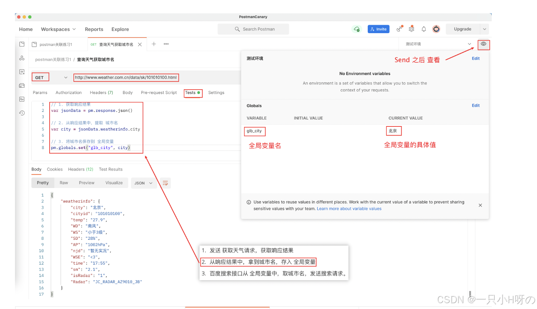Select the Params request tab
This screenshot has height=309, width=537.
coord(40,93)
